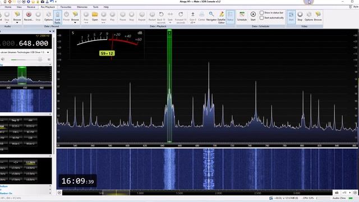Image resolution: width=359 pixels, height=202 pixels.
Task: Start the Scheduler
Action: tap(253, 16)
